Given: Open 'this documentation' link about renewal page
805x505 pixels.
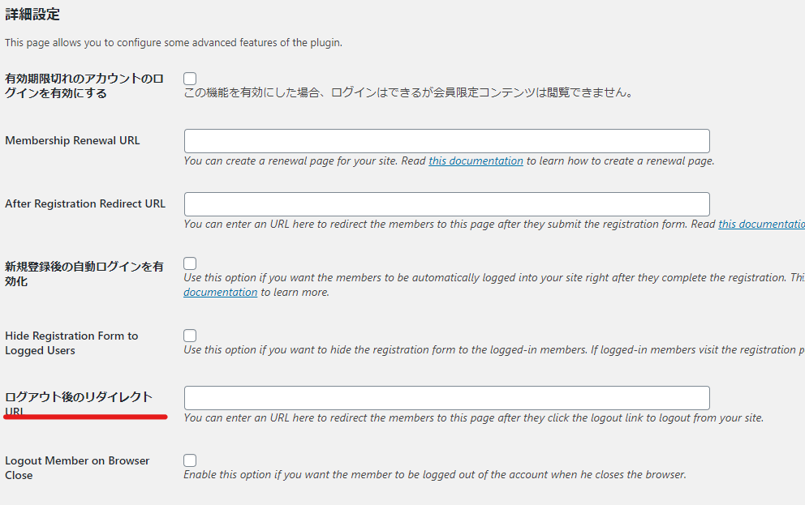Looking at the screenshot, I should tap(476, 161).
